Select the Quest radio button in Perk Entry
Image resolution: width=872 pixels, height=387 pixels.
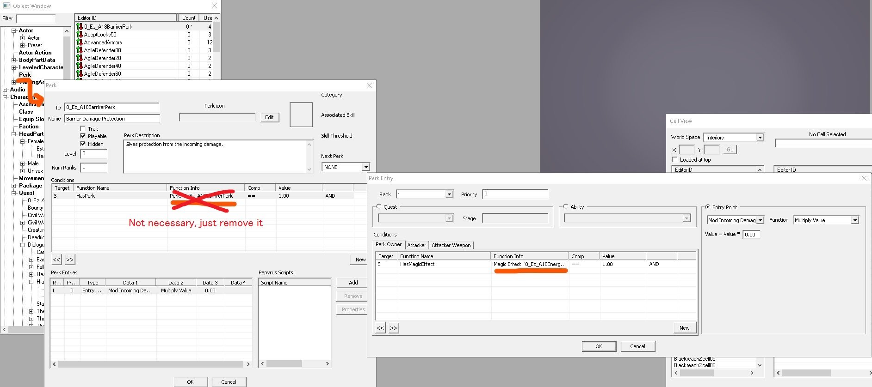(x=379, y=207)
